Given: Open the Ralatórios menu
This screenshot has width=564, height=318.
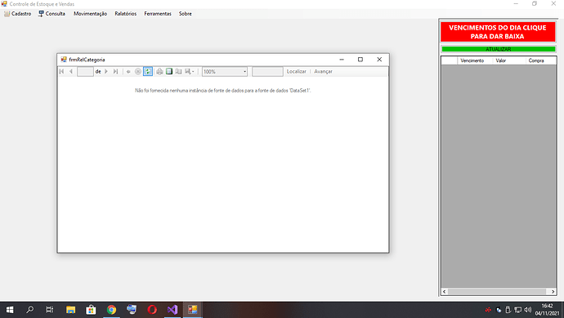Looking at the screenshot, I should coord(126,14).
